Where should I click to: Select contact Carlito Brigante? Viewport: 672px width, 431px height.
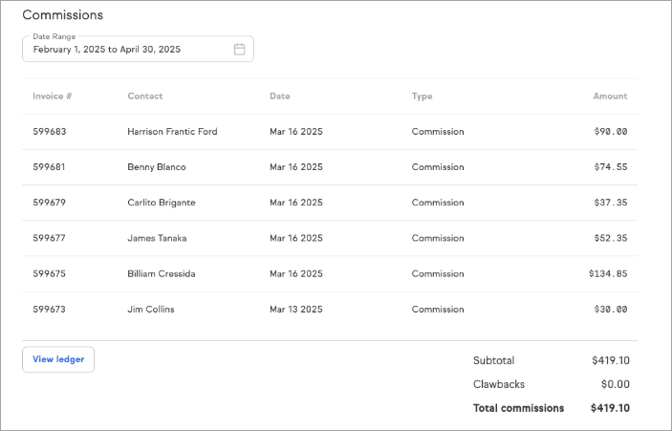(162, 203)
